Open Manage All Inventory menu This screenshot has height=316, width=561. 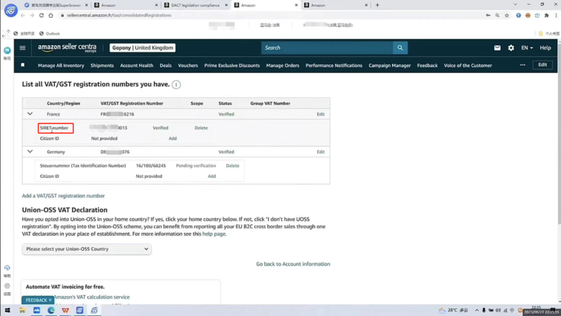(61, 65)
